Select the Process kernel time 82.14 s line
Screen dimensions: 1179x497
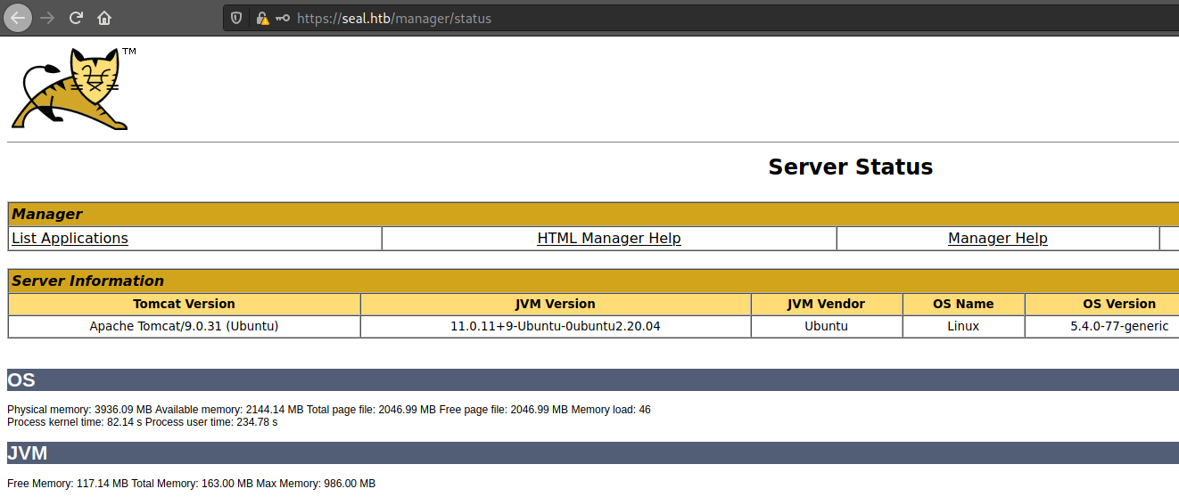tap(143, 422)
